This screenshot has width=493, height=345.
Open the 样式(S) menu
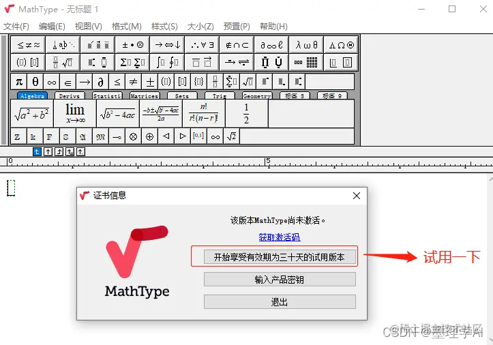point(164,27)
